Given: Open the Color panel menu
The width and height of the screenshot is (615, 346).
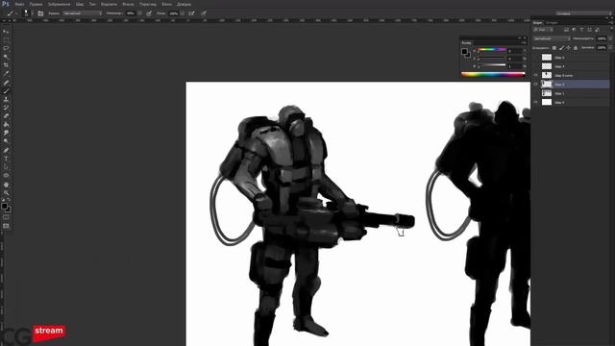Looking at the screenshot, I should coord(524,42).
